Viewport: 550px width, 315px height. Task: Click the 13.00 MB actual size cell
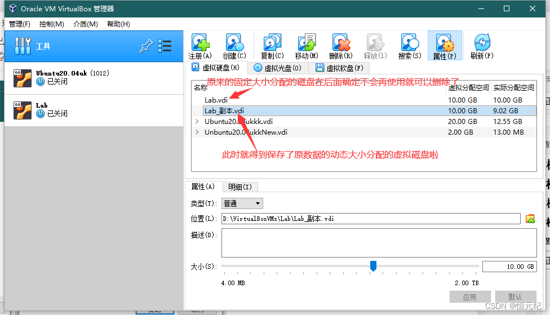(x=508, y=132)
